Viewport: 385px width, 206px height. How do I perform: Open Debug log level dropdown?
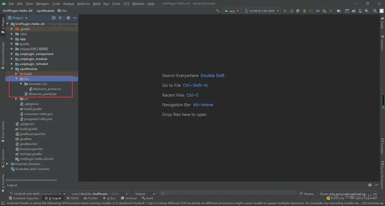[x=145, y=194]
